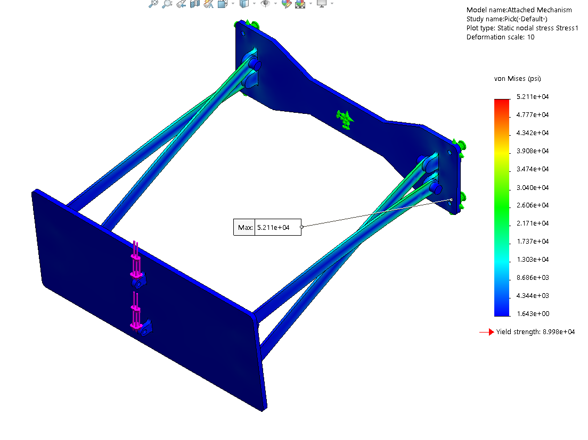Go back with the Previous View icon
Image resolution: width=588 pixels, height=440 pixels.
pos(181,3)
